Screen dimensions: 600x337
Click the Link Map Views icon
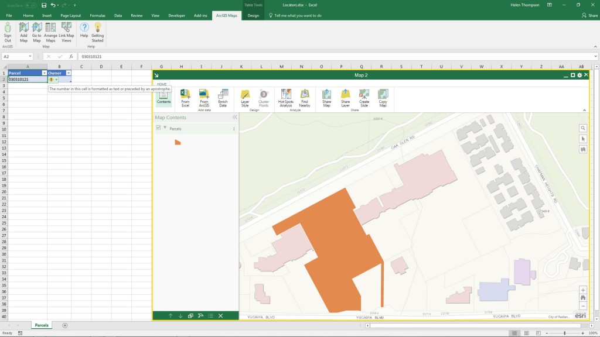tap(66, 32)
